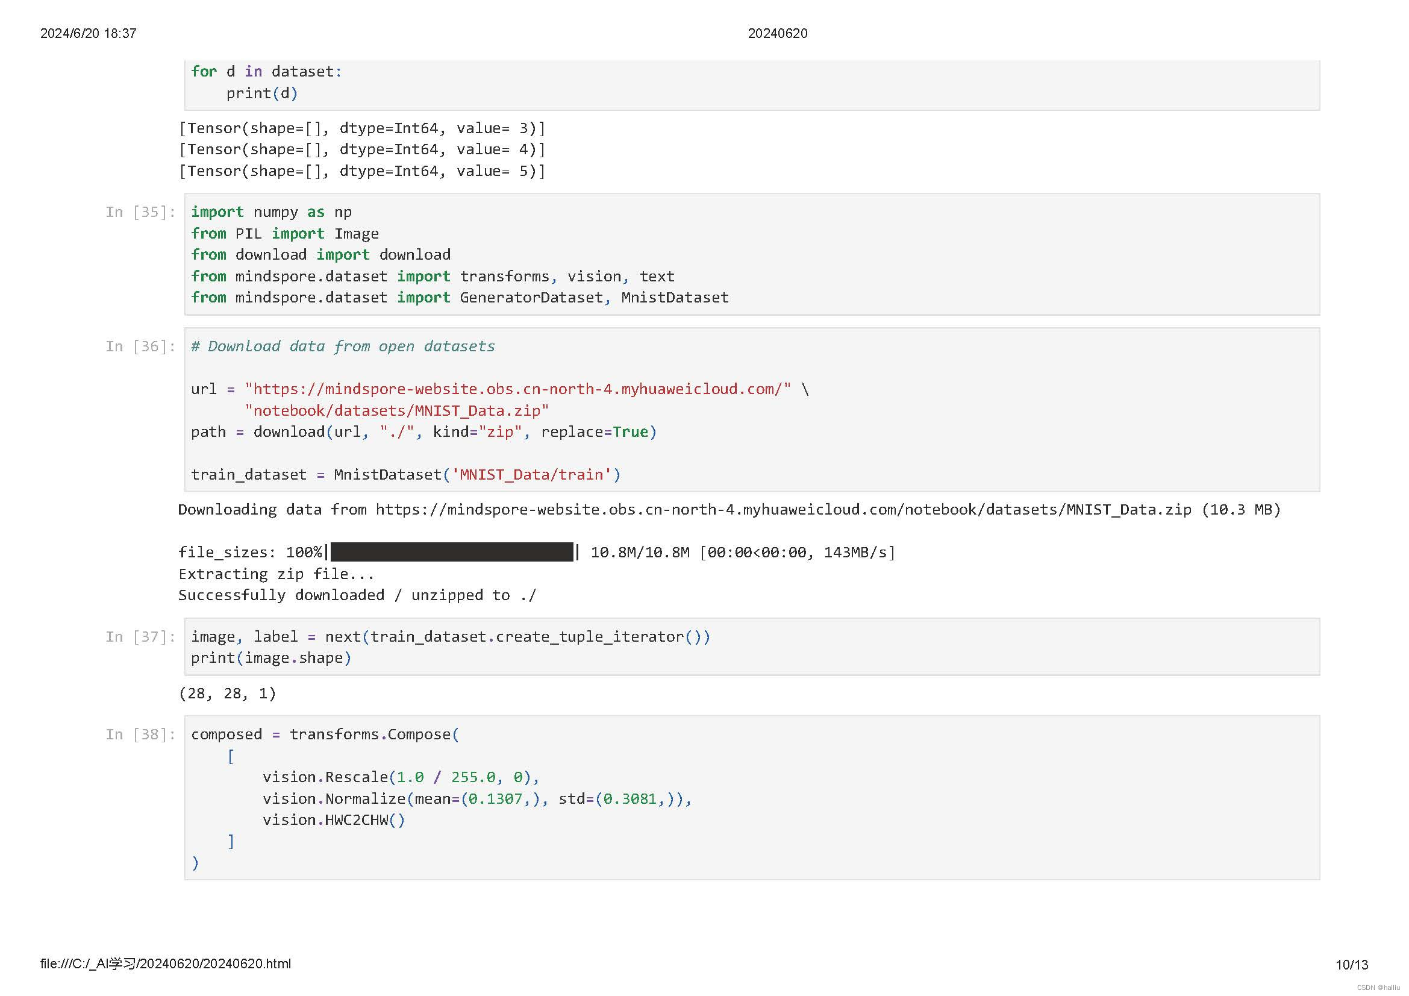Screen dimensions: 1409x996
Task: Click the 'Successfully downloaded / unzipped' output line
Action: click(357, 595)
